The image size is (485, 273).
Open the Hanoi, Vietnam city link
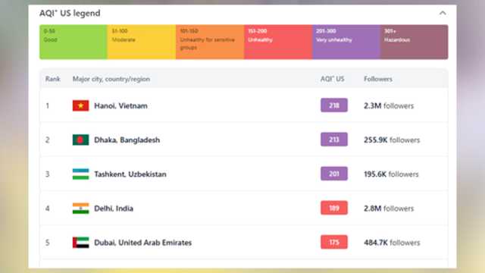pyautogui.click(x=120, y=106)
